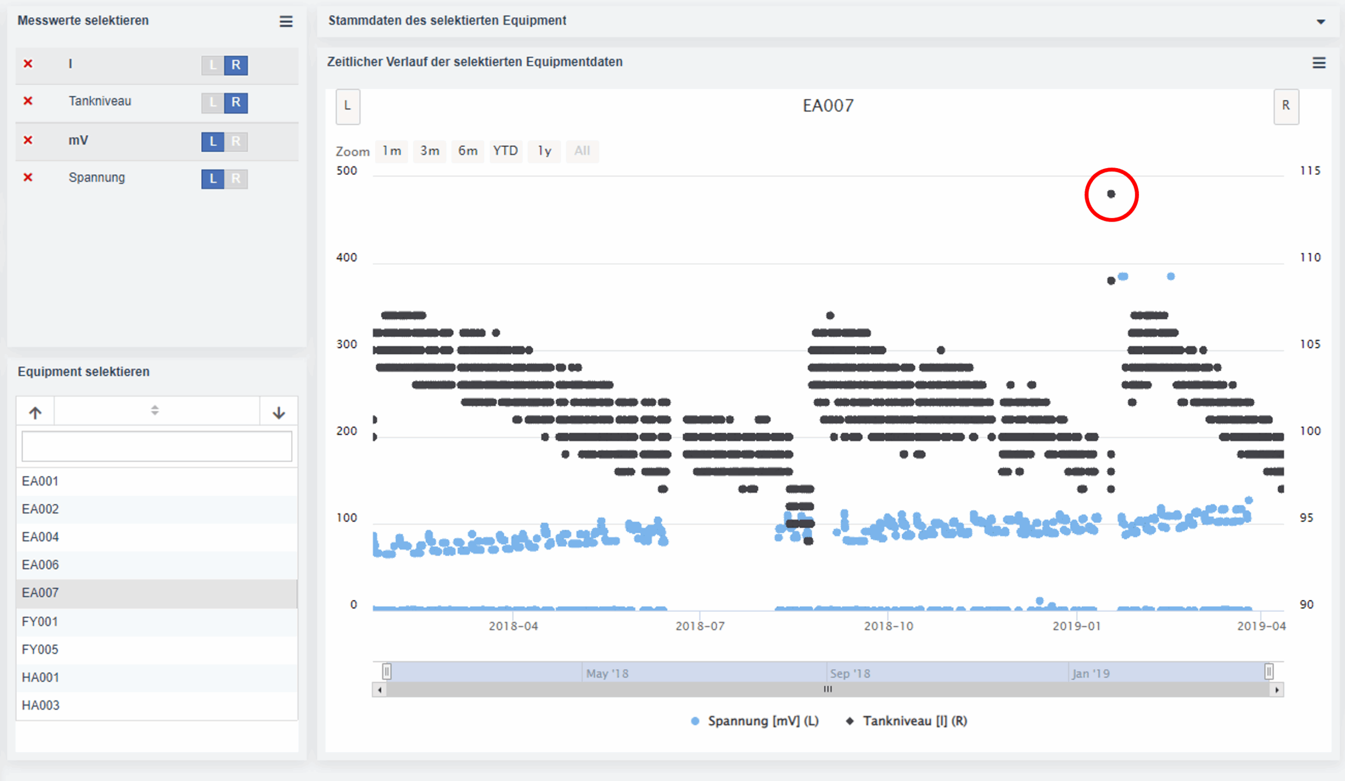Image resolution: width=1345 pixels, height=781 pixels.
Task: Assign Tankniveau to left axis with L
Action: pyautogui.click(x=213, y=102)
